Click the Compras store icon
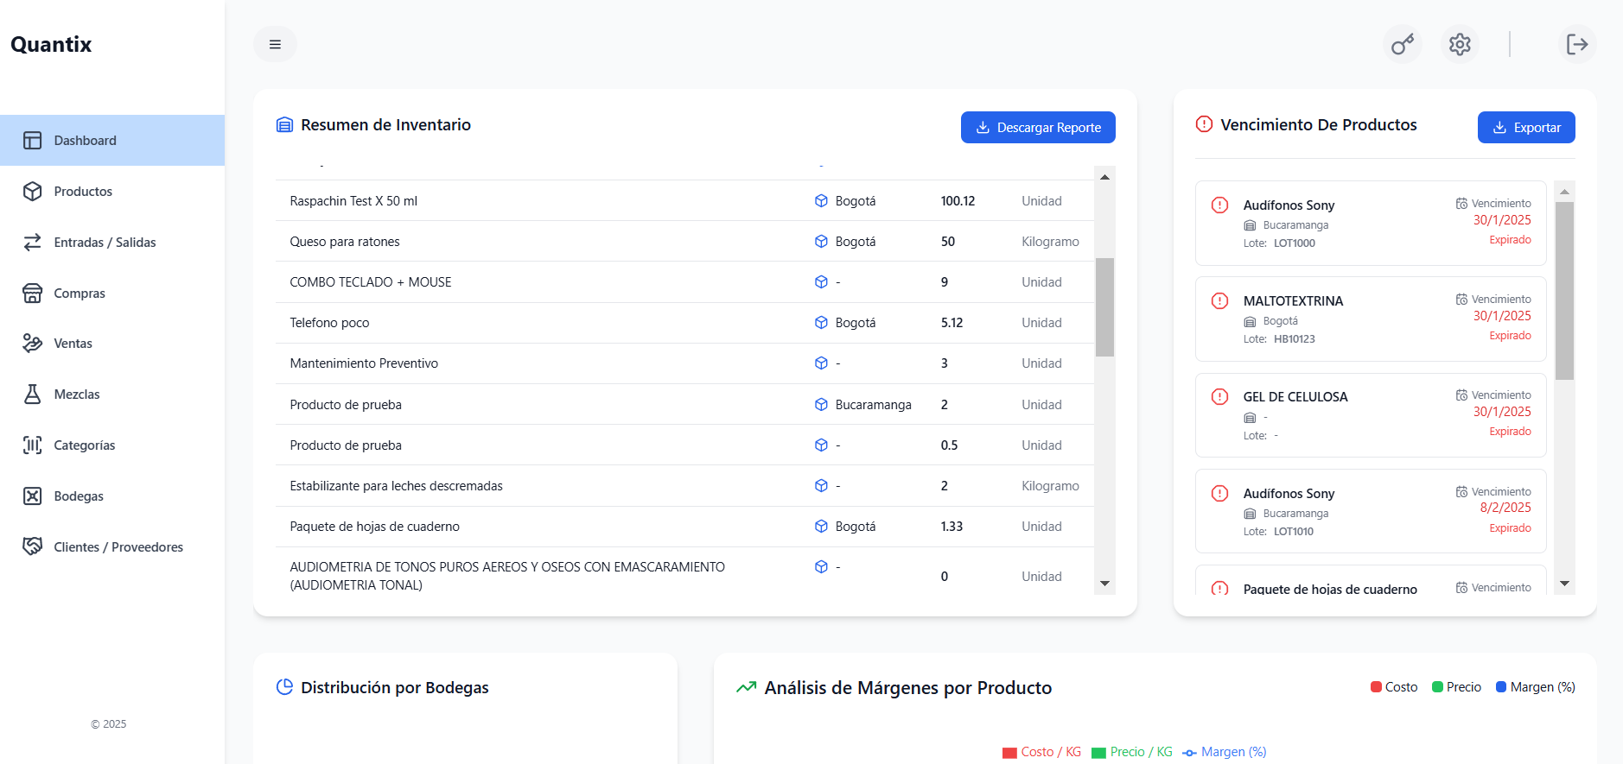The width and height of the screenshot is (1623, 764). (x=32, y=293)
